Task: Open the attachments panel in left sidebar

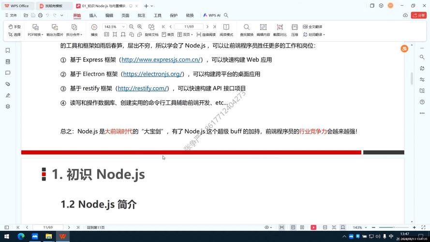Action: (x=8, y=84)
